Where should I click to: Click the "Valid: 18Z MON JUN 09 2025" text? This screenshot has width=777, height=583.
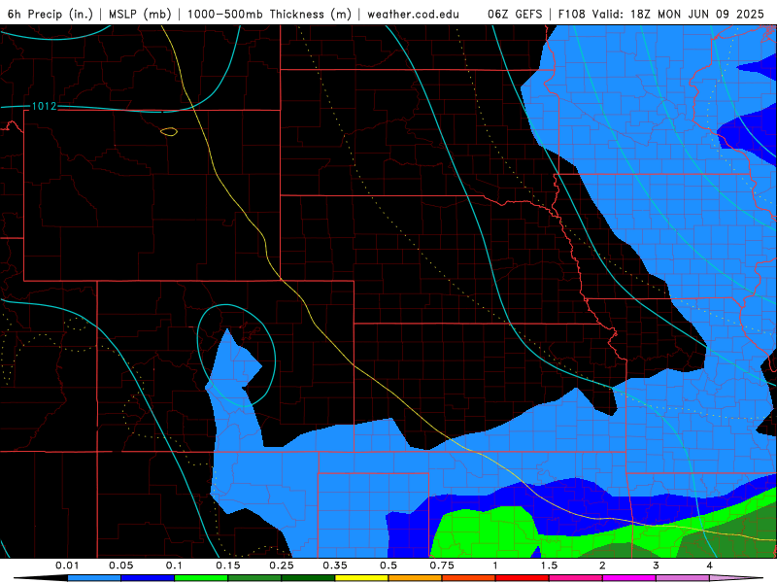[x=677, y=14]
